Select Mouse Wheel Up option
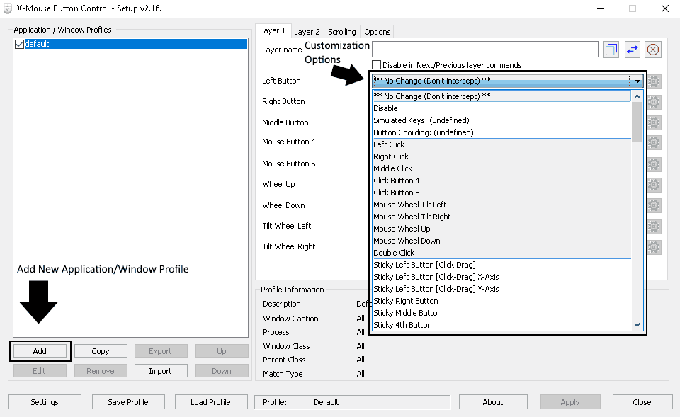The width and height of the screenshot is (680, 417). 501,229
